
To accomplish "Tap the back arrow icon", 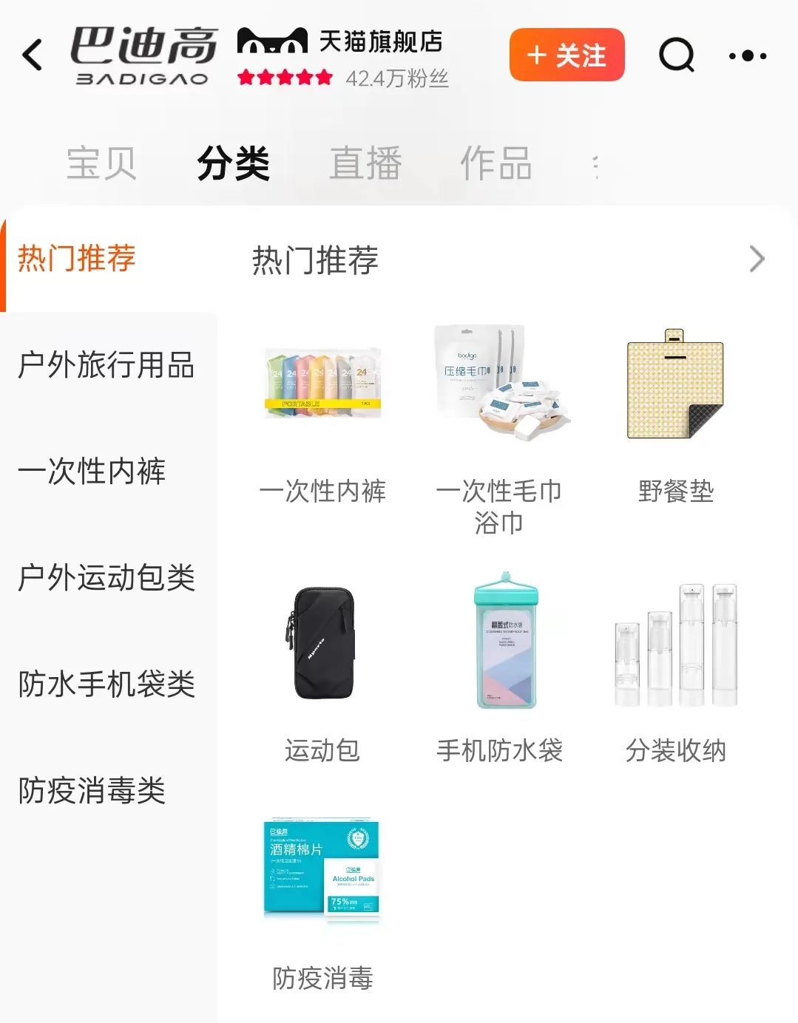I will [x=33, y=55].
